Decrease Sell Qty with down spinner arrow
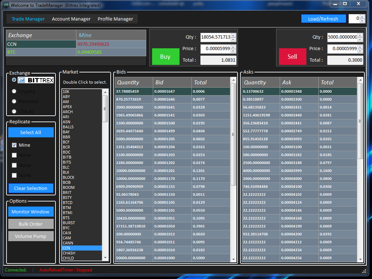This screenshot has height=279, width=372. coord(360,39)
